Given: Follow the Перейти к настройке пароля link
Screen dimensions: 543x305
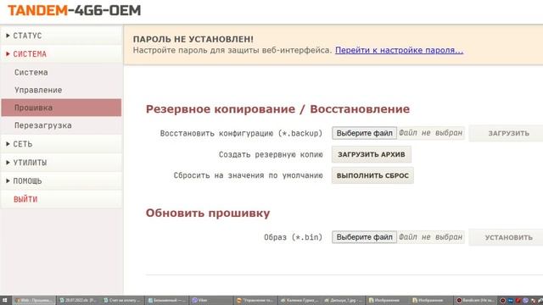Looking at the screenshot, I should coord(399,50).
